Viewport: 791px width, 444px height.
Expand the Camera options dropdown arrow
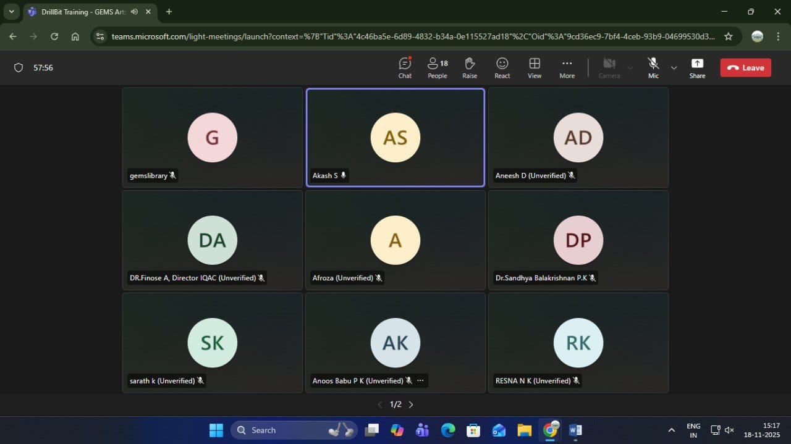[630, 68]
